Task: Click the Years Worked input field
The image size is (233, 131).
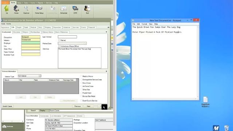Action: click(x=31, y=51)
